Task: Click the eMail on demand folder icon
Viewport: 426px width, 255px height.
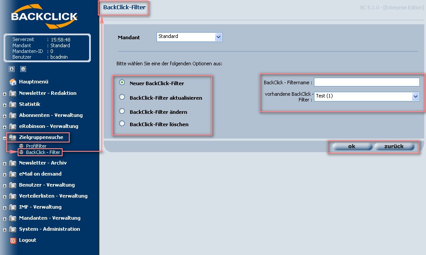Action: coord(13,174)
